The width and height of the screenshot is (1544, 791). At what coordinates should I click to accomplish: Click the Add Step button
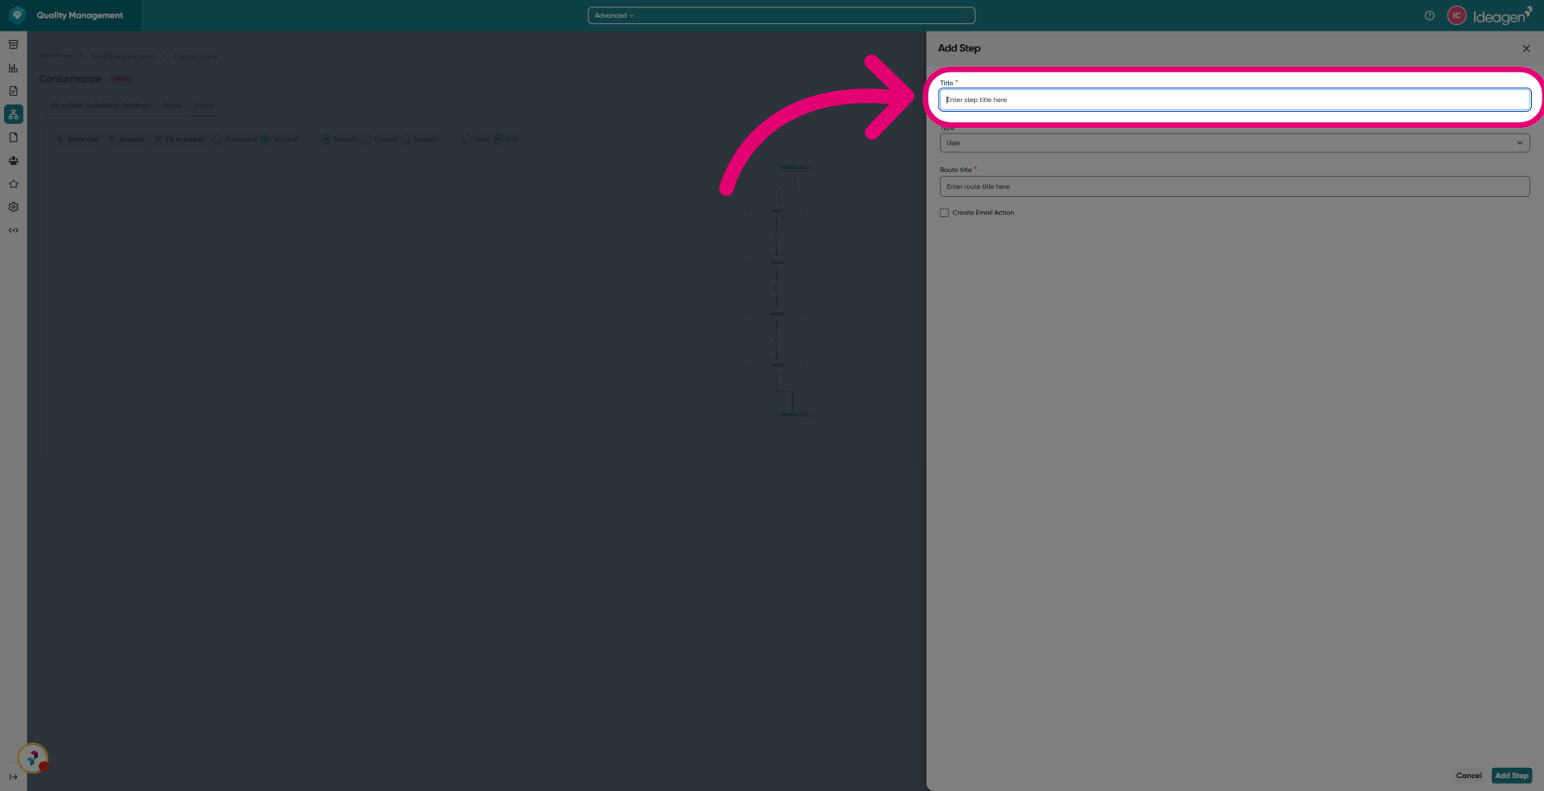pyautogui.click(x=1512, y=776)
